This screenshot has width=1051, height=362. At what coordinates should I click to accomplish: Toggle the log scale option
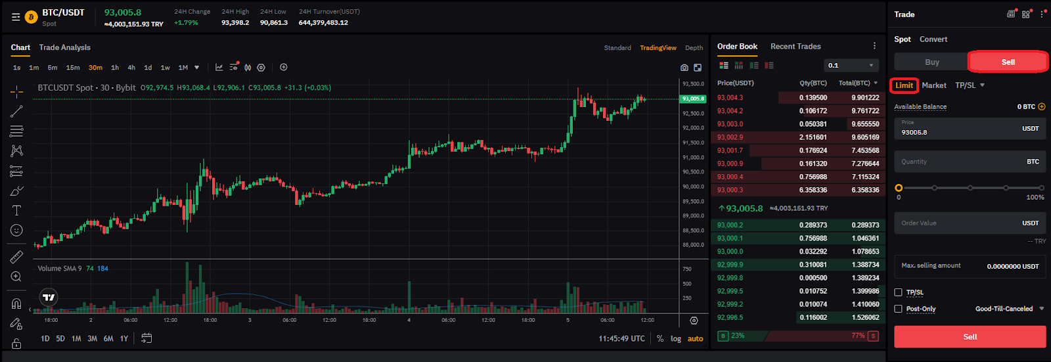[676, 339]
